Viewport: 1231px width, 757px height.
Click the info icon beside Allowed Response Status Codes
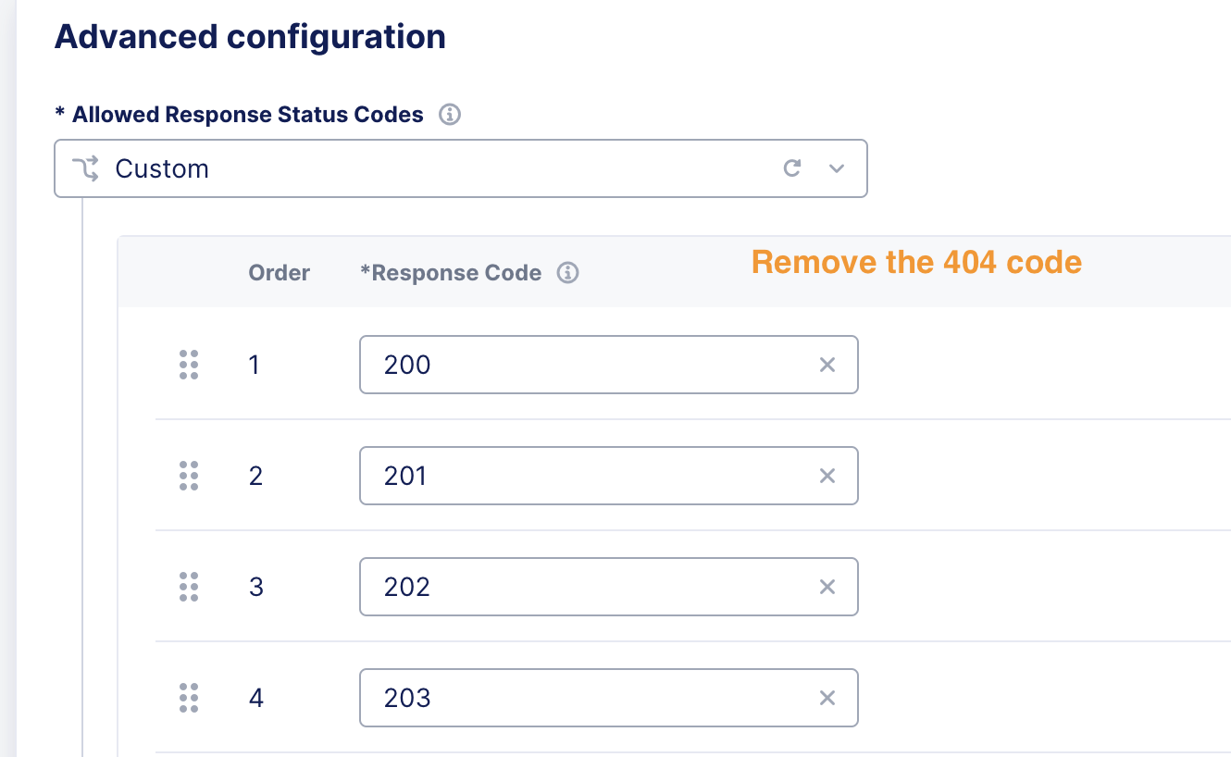(450, 114)
